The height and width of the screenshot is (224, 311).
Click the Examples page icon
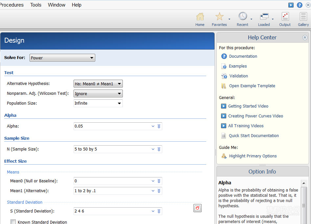pos(224,66)
